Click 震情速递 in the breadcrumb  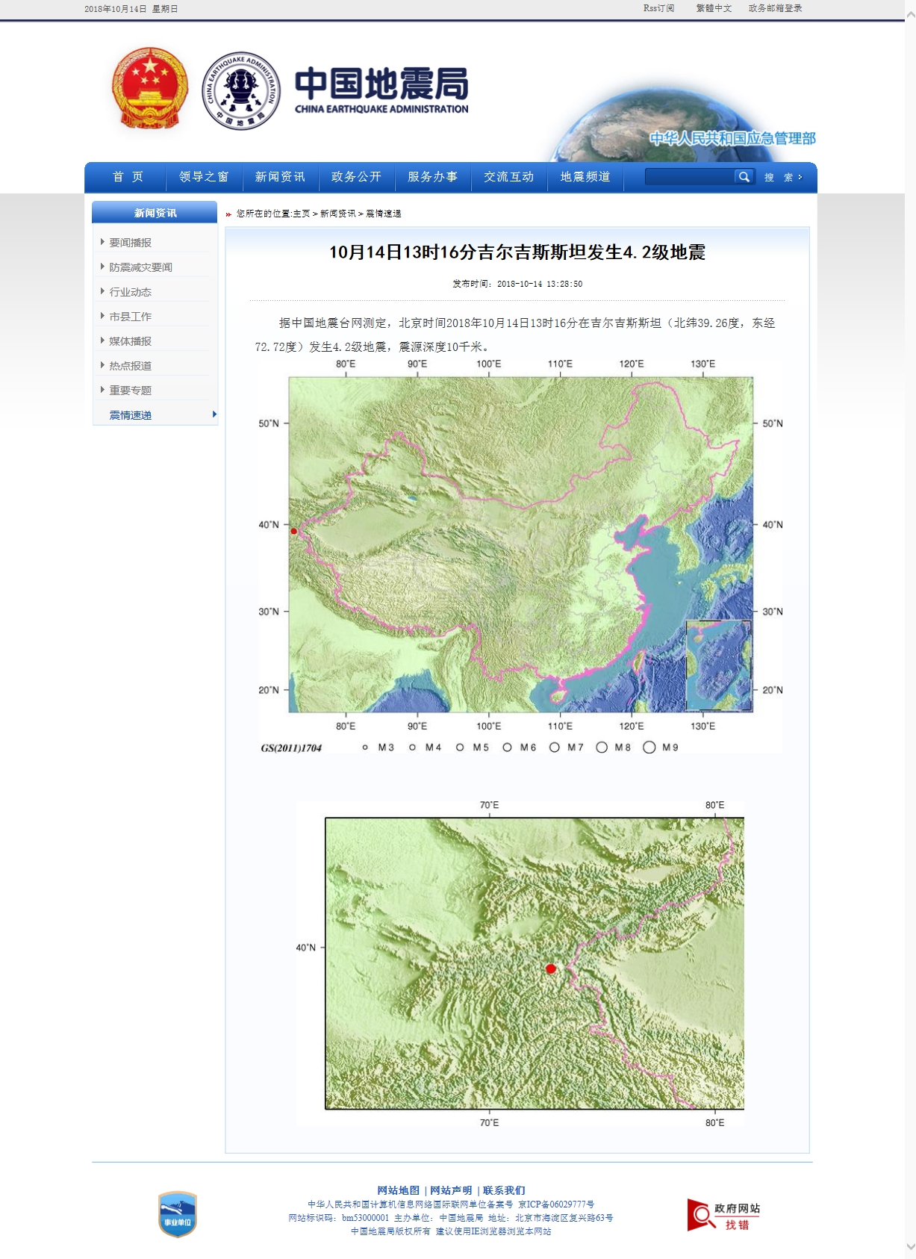pos(384,214)
